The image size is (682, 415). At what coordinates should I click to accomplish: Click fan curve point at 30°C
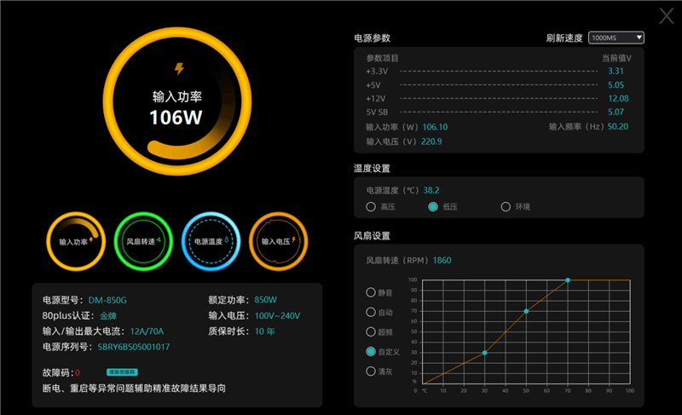click(x=484, y=353)
